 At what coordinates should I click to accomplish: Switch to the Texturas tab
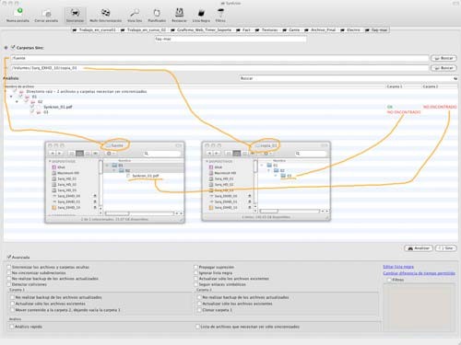coord(267,30)
